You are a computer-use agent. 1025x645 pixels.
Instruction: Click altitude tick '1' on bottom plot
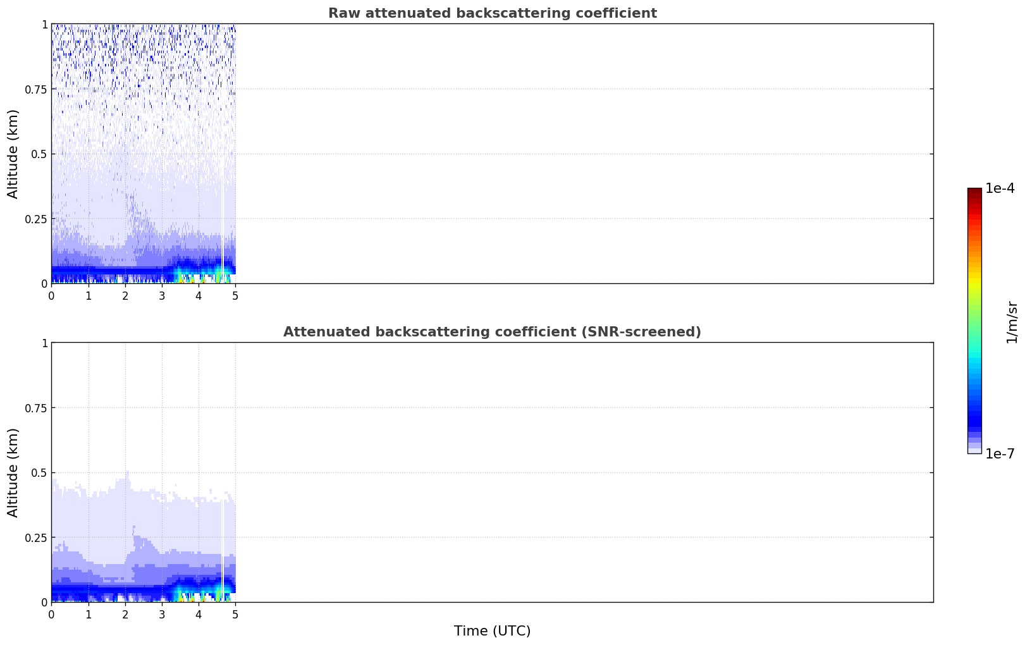[44, 343]
